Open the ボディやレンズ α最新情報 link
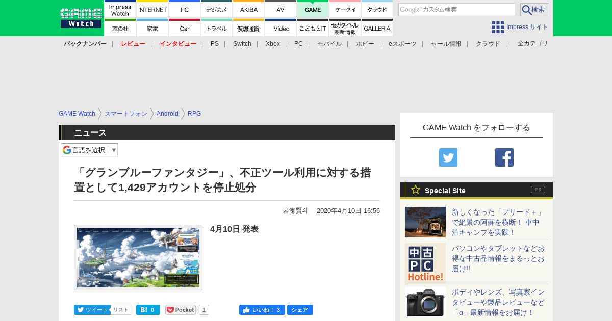 (498, 302)
